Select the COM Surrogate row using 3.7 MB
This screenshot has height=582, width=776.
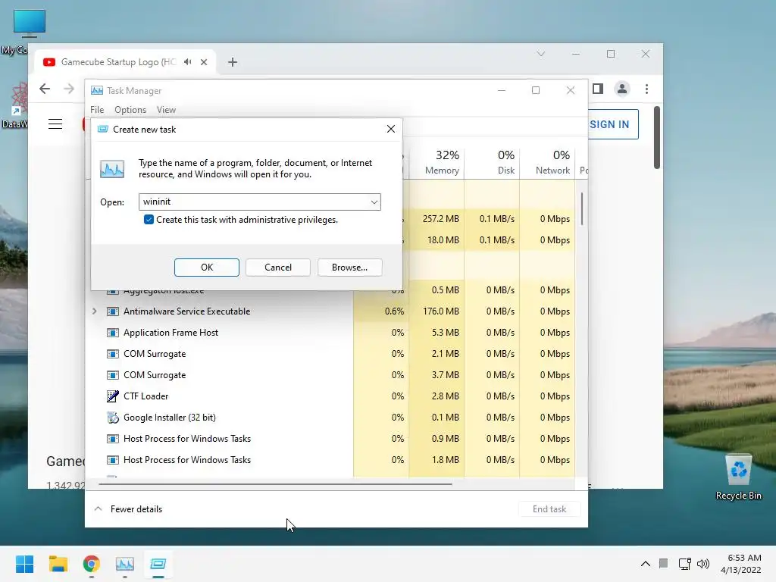coord(330,375)
